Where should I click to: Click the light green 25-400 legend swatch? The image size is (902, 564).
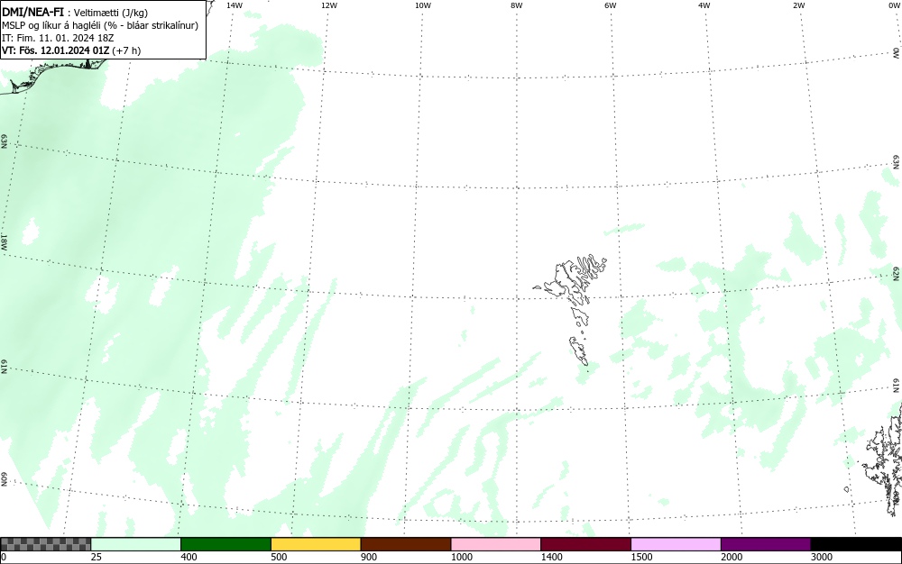pyautogui.click(x=136, y=544)
